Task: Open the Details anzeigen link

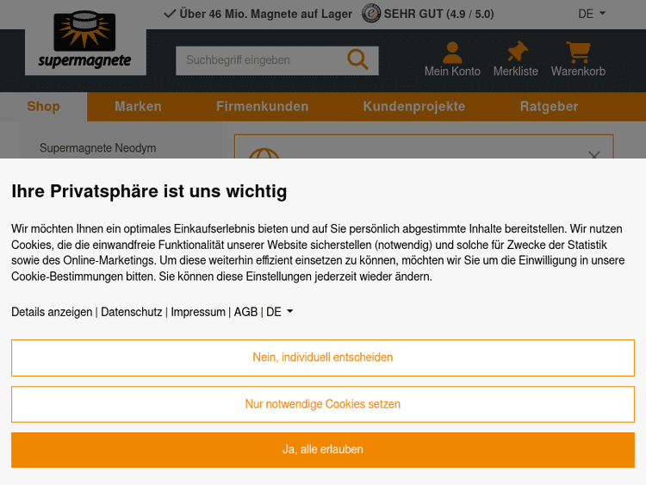Action: pyautogui.click(x=52, y=312)
